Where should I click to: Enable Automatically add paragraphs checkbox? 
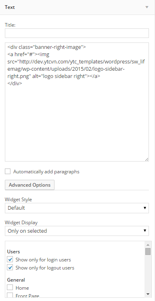[8, 171]
